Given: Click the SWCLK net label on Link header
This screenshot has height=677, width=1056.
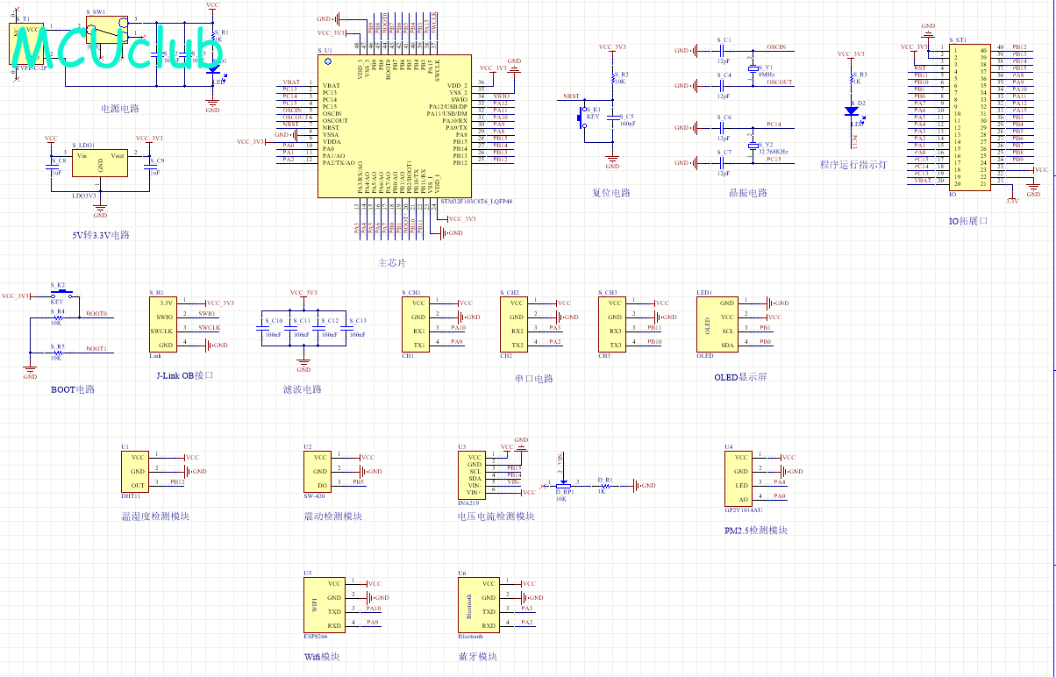Looking at the screenshot, I should tap(210, 328).
